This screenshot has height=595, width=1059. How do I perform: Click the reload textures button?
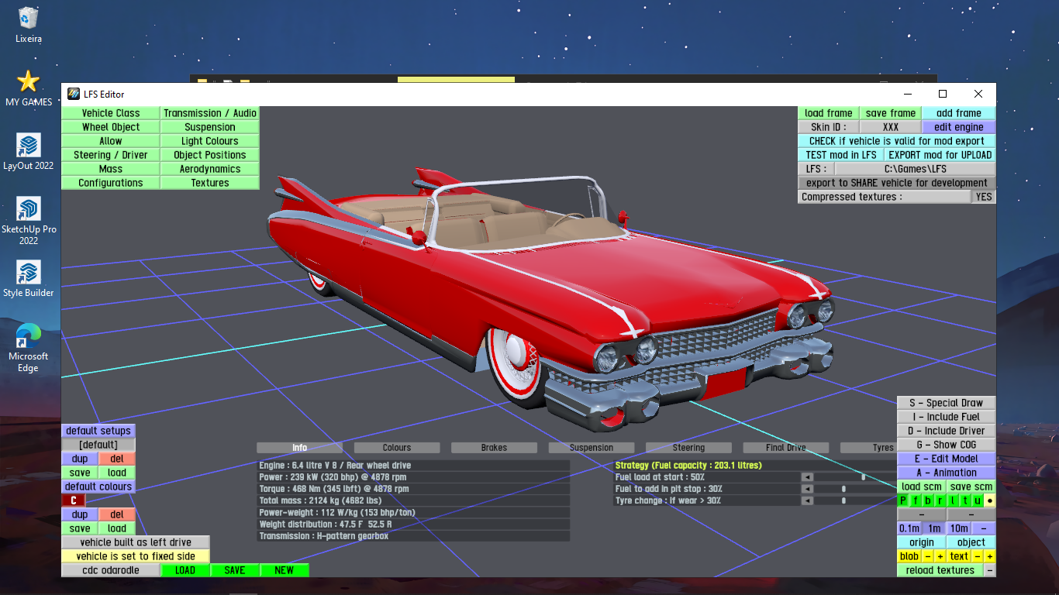tap(940, 570)
